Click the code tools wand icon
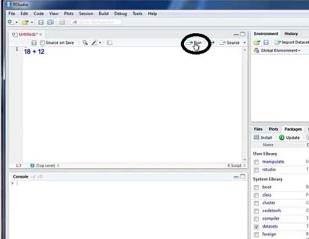This screenshot has width=309, height=239. 94,42
